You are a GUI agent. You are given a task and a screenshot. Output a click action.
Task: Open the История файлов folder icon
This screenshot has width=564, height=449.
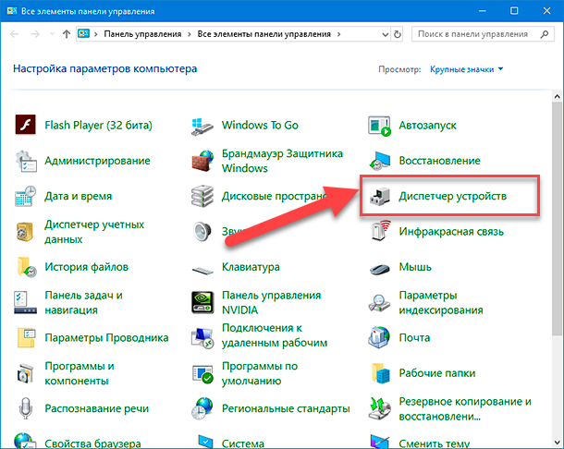[x=26, y=267]
